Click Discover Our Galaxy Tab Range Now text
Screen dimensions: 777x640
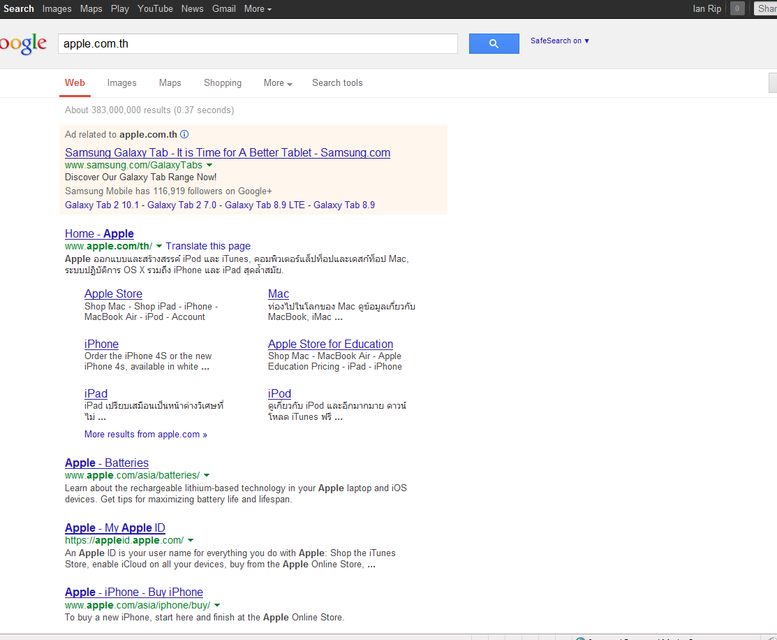(141, 177)
